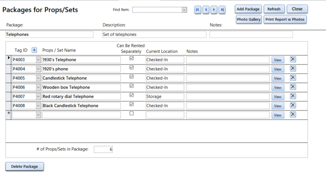Viewport: 326px width, 183px height.
Task: Toggle rent separately for Wooden box Telephone
Action: pyautogui.click(x=131, y=86)
